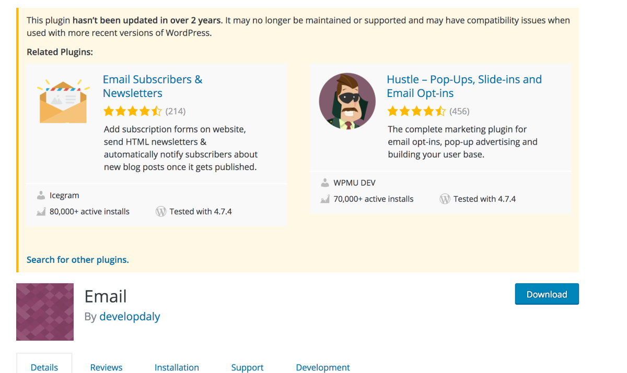Click the WordPress logo beside Icegram's tested version
The height and width of the screenshot is (373, 627).
pyautogui.click(x=161, y=212)
